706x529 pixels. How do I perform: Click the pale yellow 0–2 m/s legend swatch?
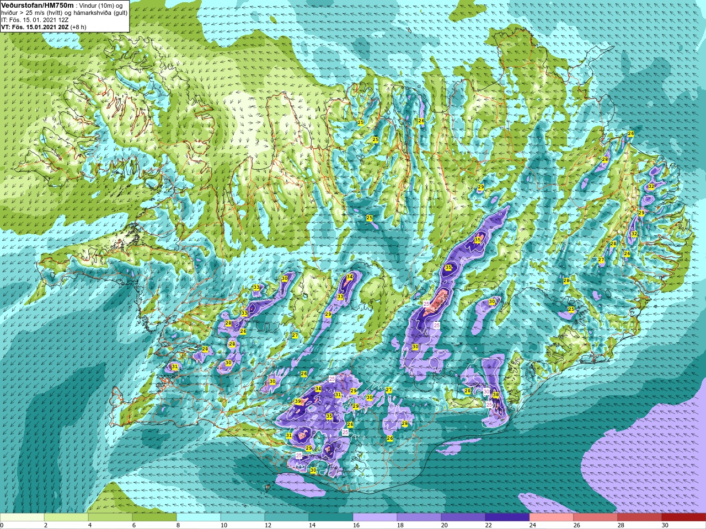22,517
